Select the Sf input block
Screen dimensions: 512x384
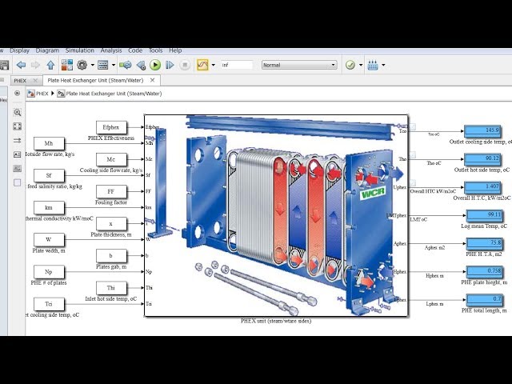pos(49,175)
